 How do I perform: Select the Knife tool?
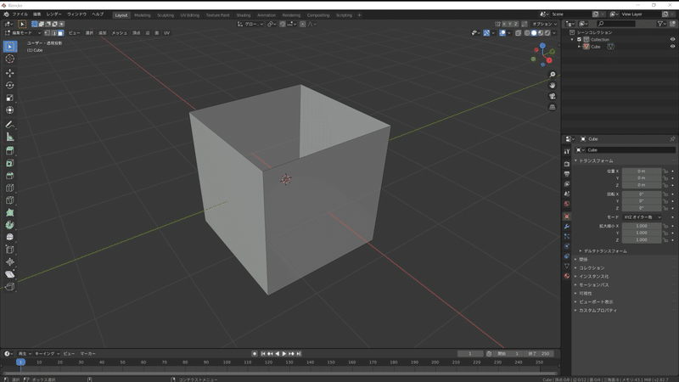click(x=10, y=200)
